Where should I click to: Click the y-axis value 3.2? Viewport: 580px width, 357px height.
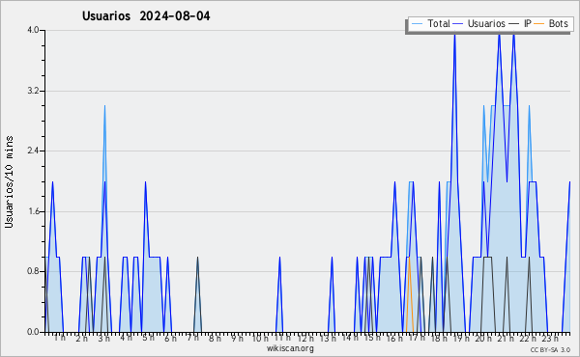33,91
